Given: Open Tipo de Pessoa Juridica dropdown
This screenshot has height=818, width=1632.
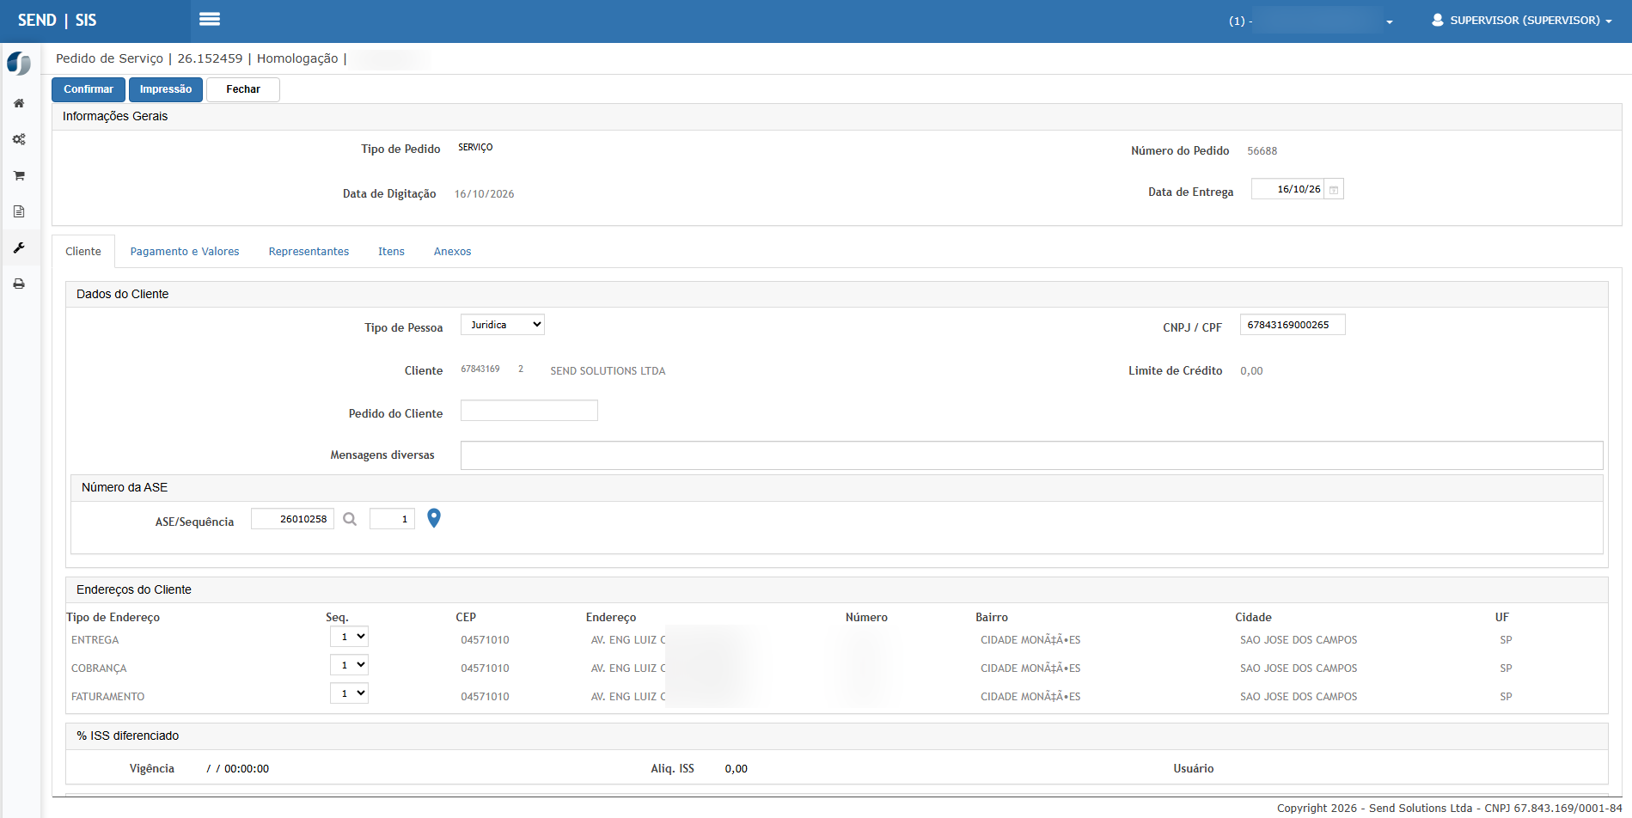Looking at the screenshot, I should coord(503,325).
